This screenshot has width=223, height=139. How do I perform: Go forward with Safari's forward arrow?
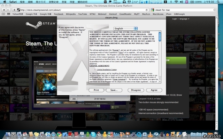(x=8, y=10)
